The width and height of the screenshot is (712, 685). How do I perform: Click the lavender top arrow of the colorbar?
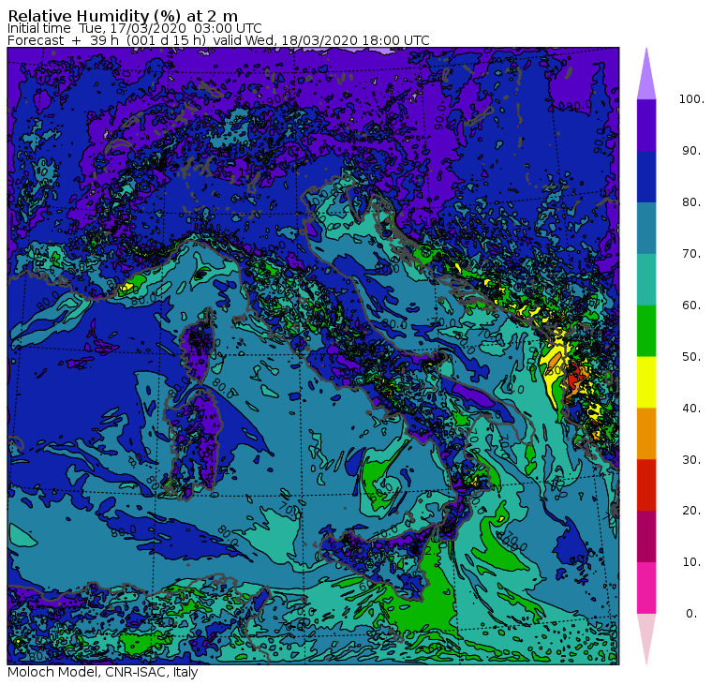[x=646, y=75]
